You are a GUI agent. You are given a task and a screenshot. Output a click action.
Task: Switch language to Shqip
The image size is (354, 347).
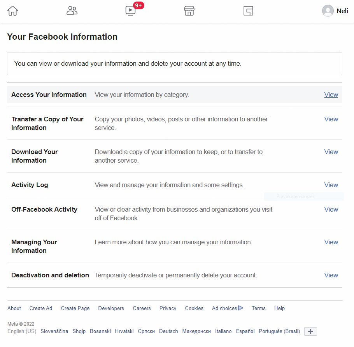(79, 331)
